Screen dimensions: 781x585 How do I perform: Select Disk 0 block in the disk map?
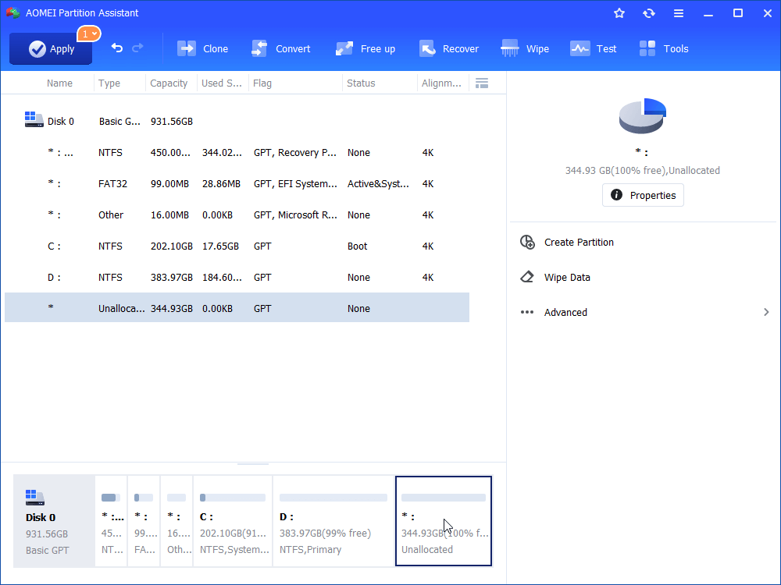click(54, 521)
